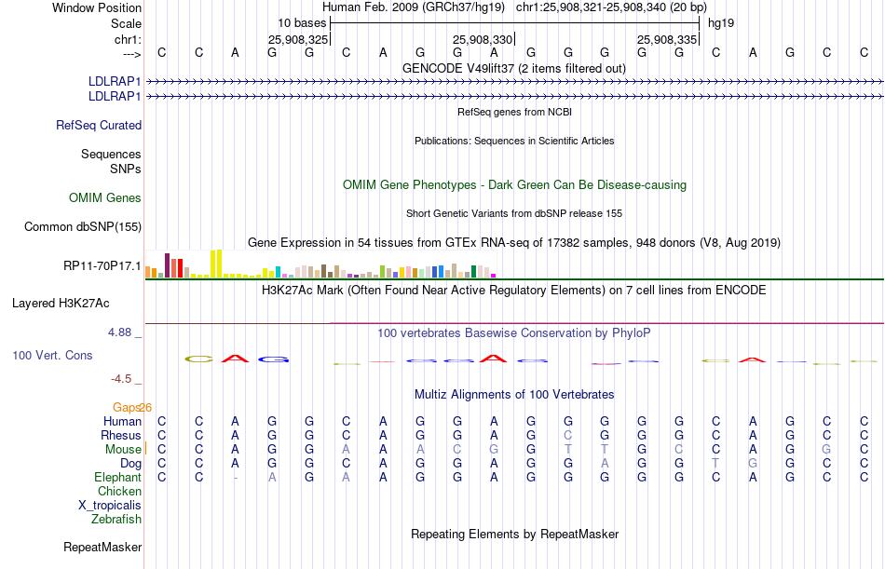Click the 25,908,330 position marker
Screen dimensions: 885x569
(x=483, y=39)
